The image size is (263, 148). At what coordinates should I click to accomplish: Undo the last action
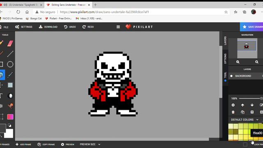click(70, 27)
